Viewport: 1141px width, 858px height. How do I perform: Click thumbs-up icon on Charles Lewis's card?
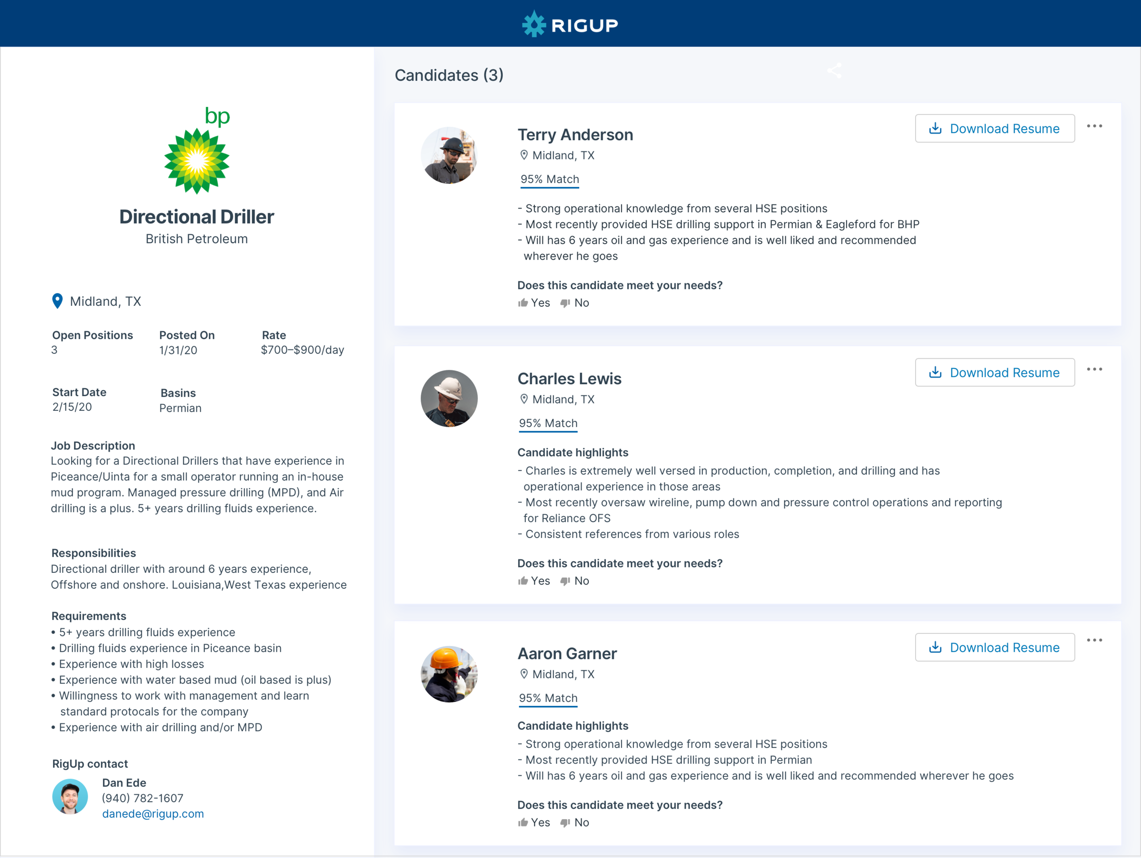click(523, 581)
